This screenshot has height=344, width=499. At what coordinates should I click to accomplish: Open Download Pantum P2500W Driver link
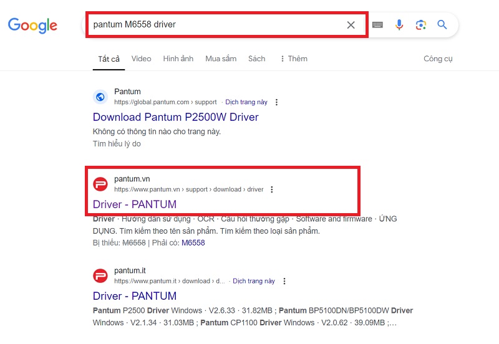176,117
